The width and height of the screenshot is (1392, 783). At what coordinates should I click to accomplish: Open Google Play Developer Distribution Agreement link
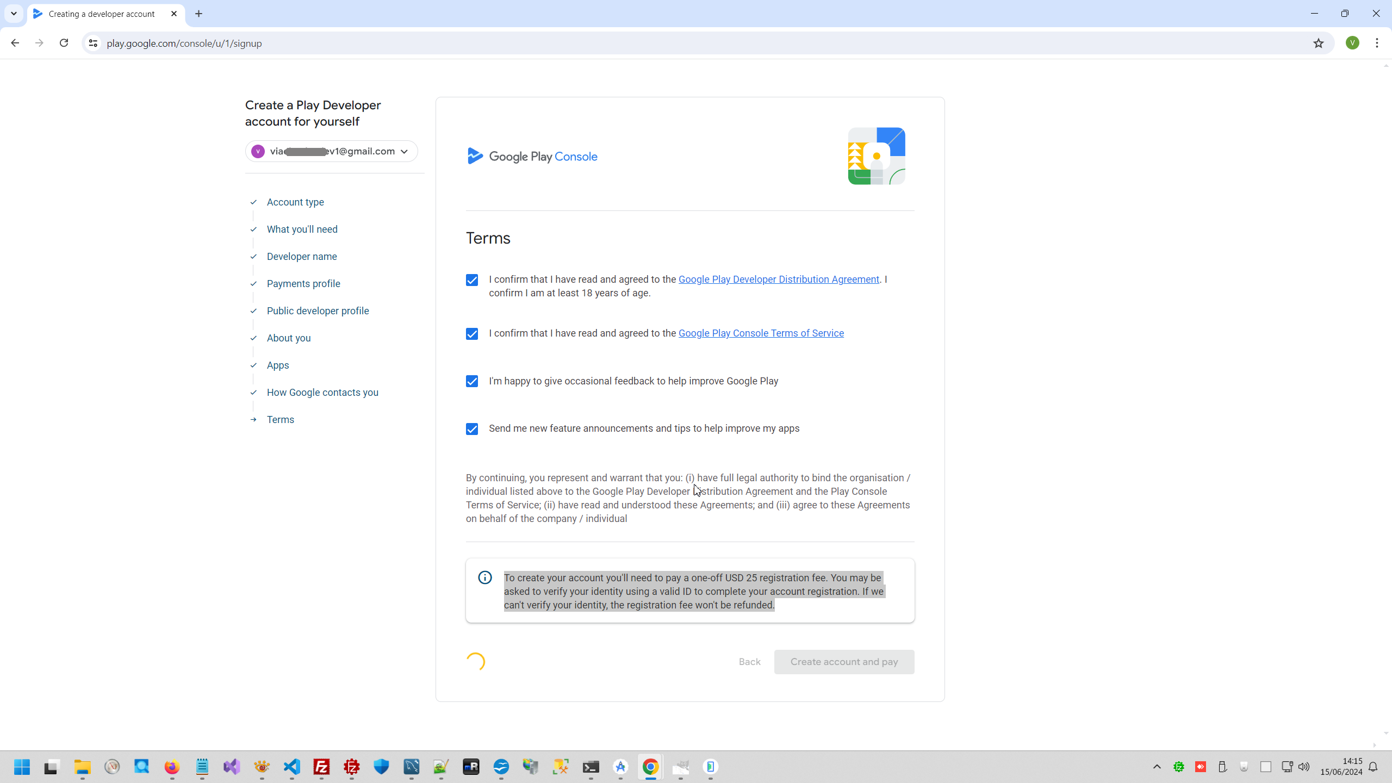778,279
